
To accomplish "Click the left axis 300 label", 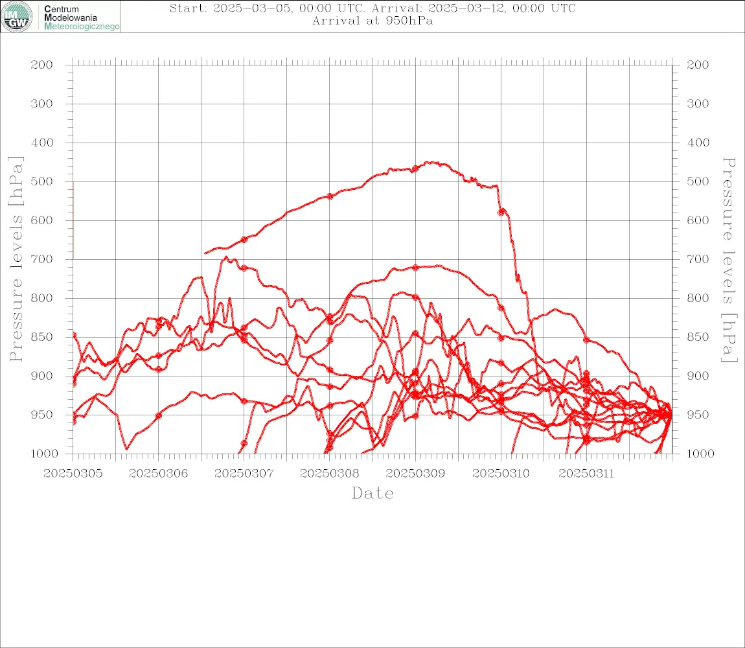I will (x=41, y=104).
